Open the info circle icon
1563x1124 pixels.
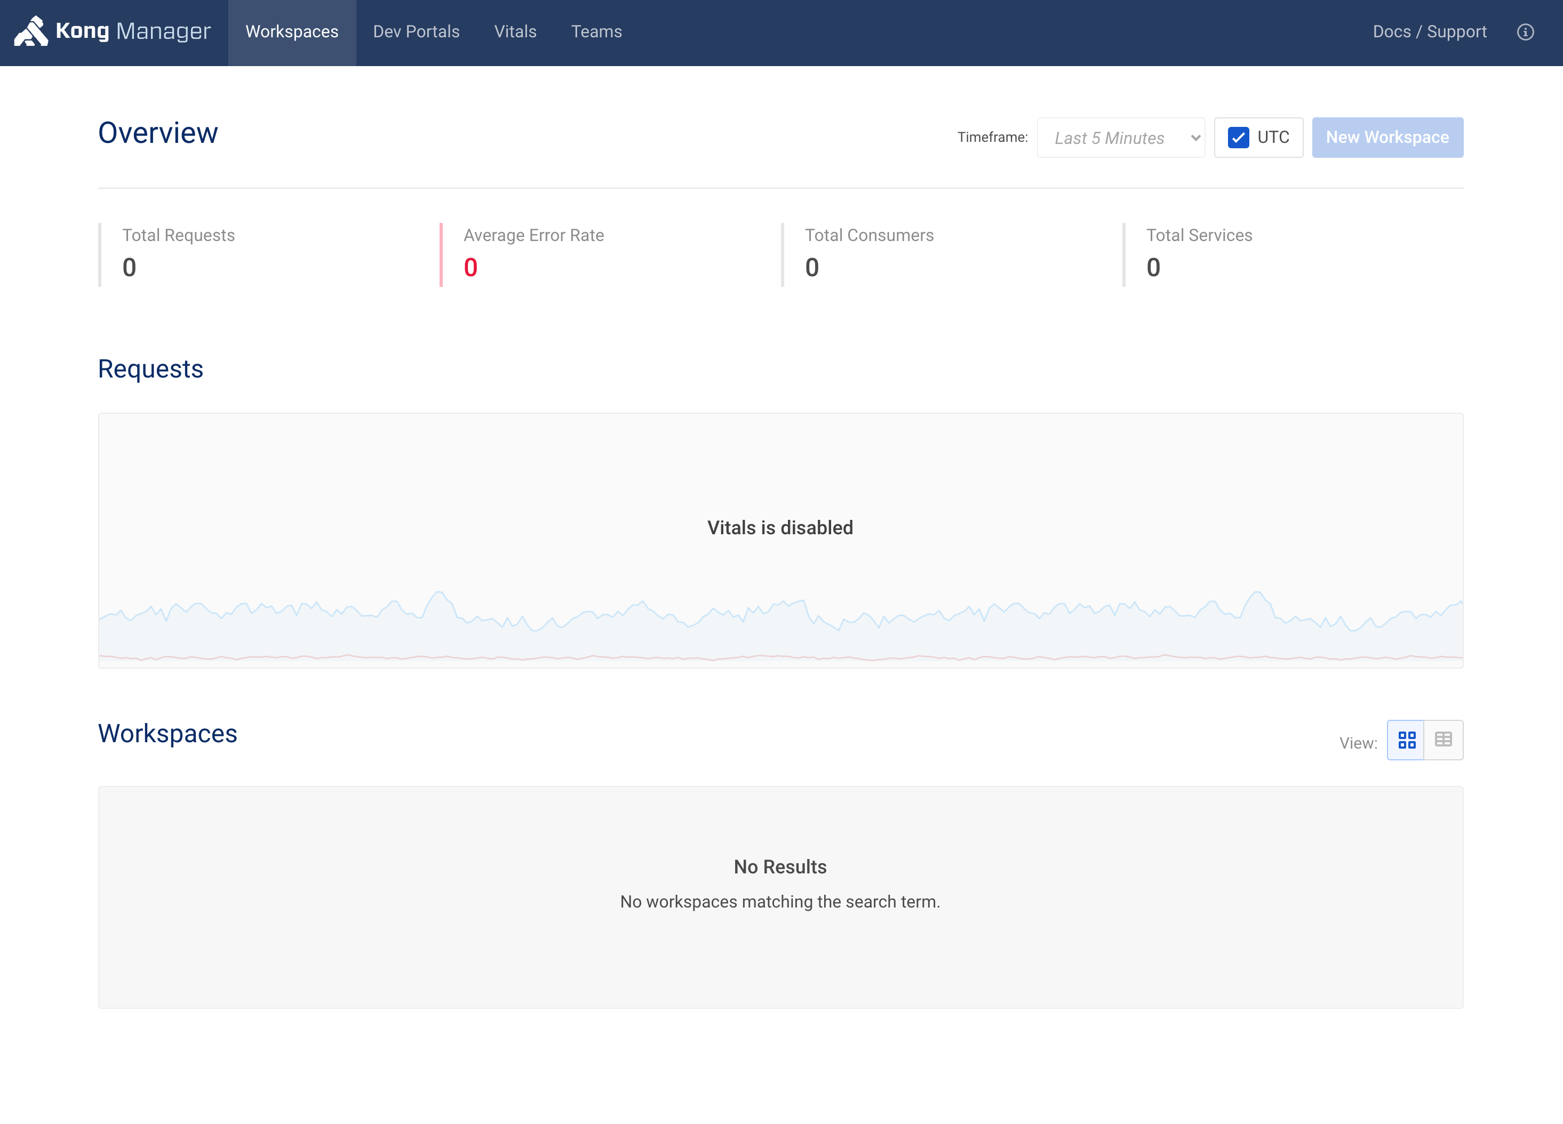click(1525, 33)
